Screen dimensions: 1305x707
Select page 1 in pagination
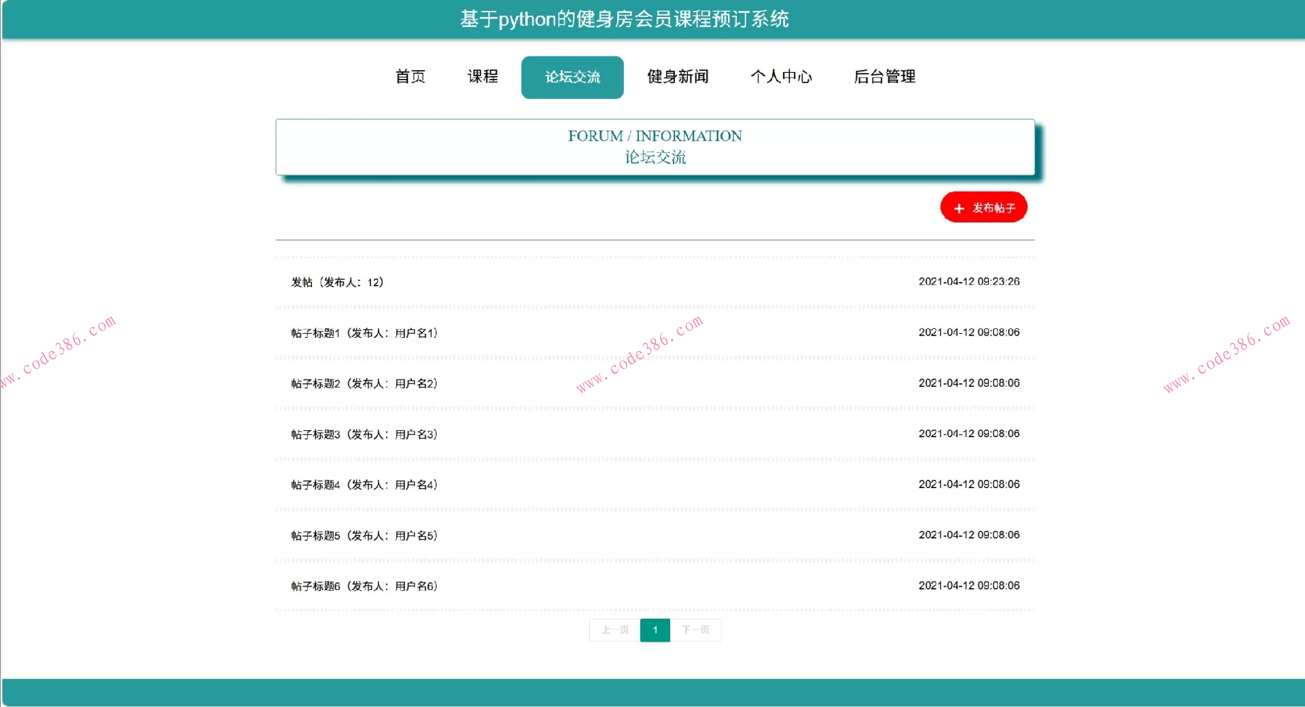655,630
